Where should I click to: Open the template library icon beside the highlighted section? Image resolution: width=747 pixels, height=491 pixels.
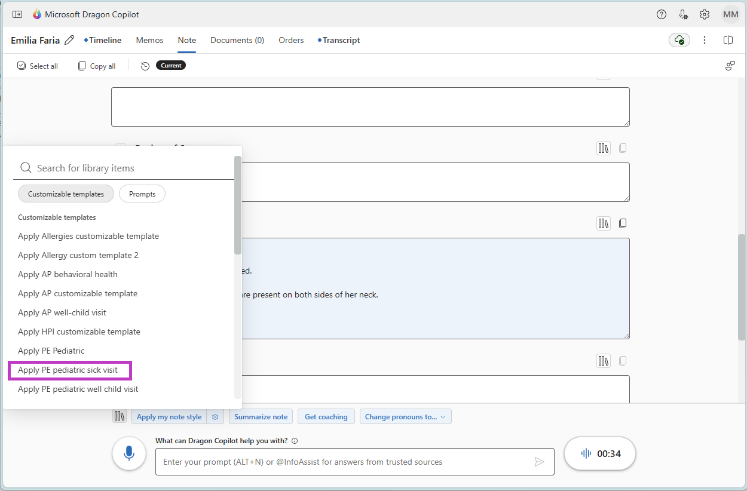603,223
